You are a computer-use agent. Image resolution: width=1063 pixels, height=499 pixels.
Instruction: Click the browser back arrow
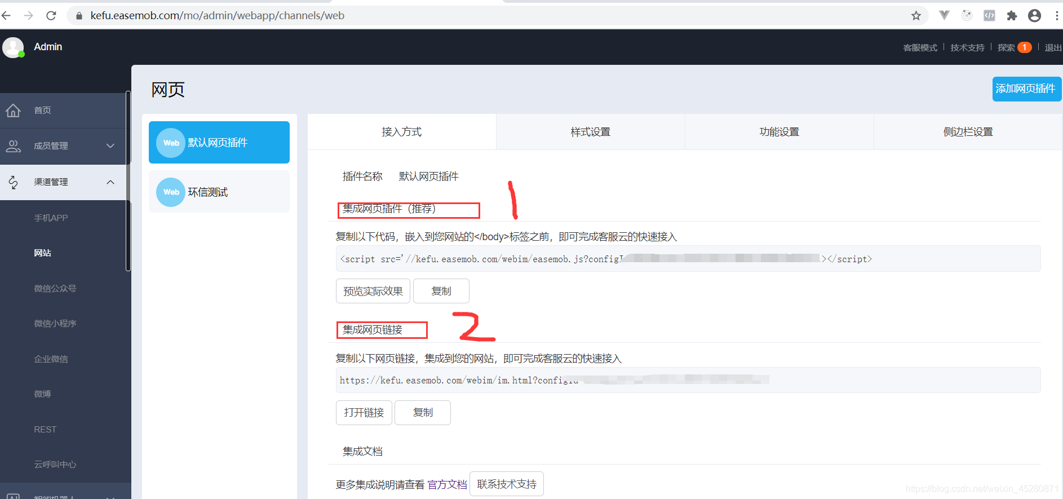coord(6,15)
